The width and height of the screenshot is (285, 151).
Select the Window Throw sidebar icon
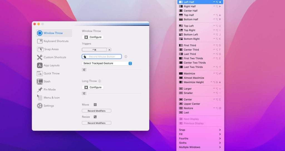pos(40,33)
